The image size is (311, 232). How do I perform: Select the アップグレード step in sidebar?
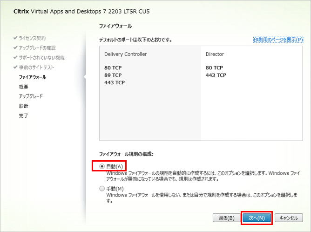click(31, 96)
